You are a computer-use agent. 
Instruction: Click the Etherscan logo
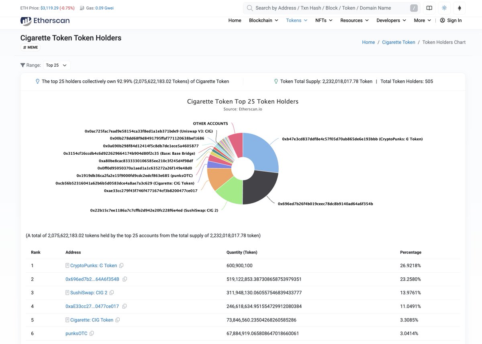pyautogui.click(x=45, y=20)
